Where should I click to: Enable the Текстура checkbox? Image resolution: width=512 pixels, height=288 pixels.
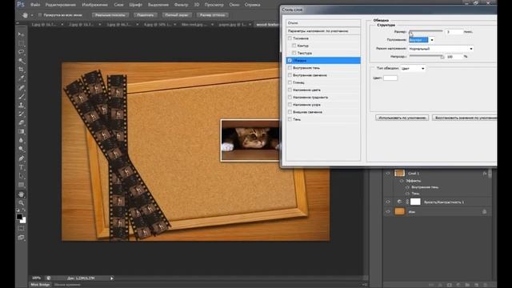294,53
